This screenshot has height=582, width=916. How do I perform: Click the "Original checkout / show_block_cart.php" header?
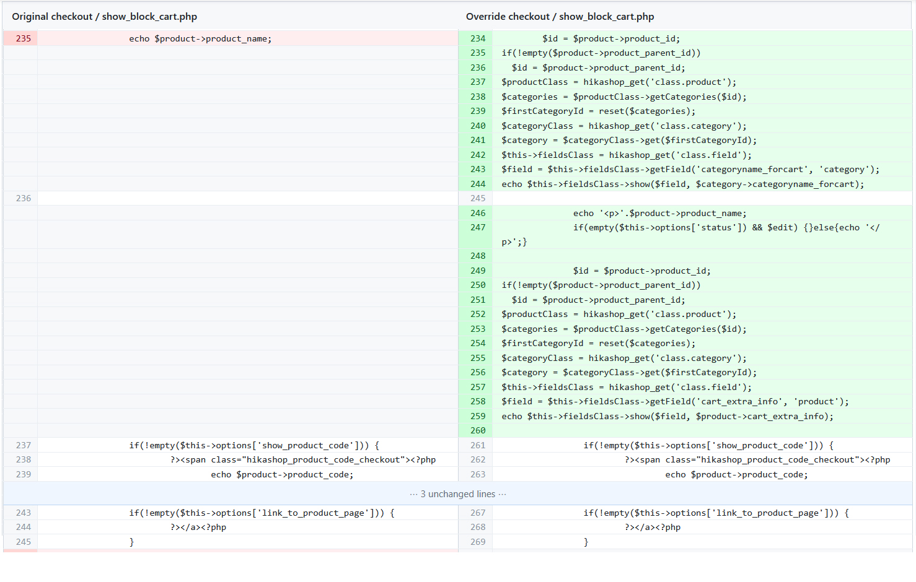point(105,17)
